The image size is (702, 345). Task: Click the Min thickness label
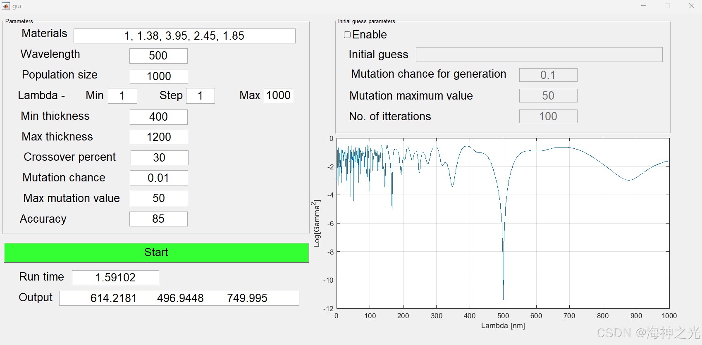(x=55, y=116)
